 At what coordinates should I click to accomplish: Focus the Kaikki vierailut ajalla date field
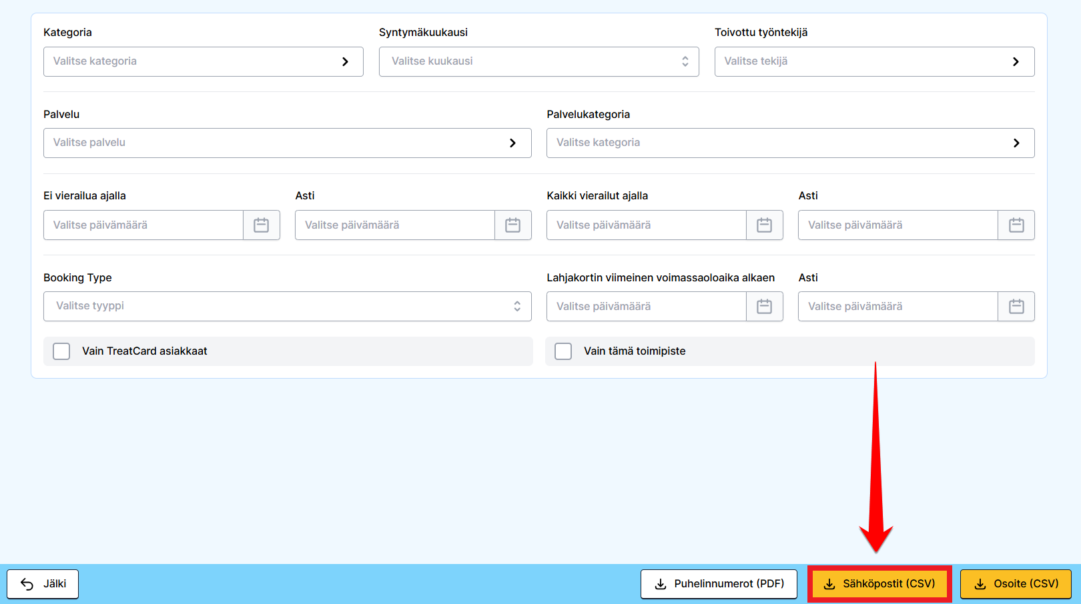[647, 225]
